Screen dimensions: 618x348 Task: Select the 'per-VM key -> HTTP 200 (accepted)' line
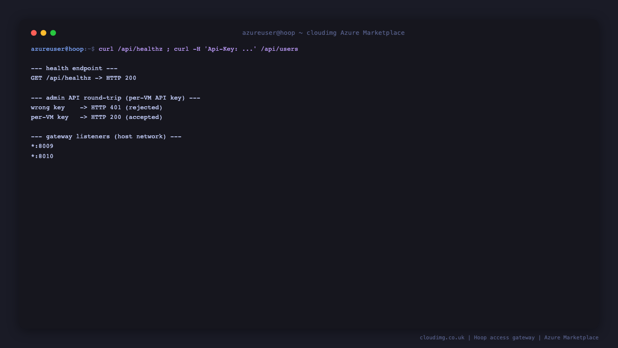[97, 117]
